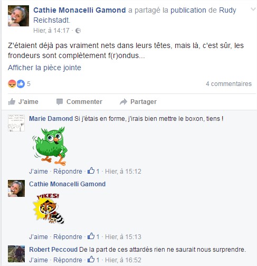Open the Hier, à 14:17 post timestamp

[51, 31]
